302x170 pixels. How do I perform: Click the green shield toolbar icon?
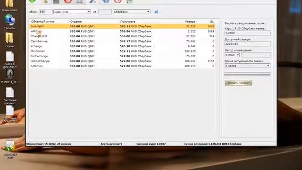(33, 1)
